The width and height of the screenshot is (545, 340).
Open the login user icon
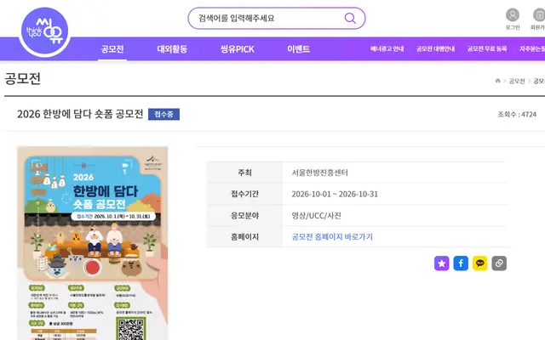pos(513,15)
